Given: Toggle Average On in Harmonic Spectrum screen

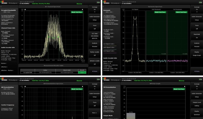Looking at the screenshot, I should click(x=197, y=10).
